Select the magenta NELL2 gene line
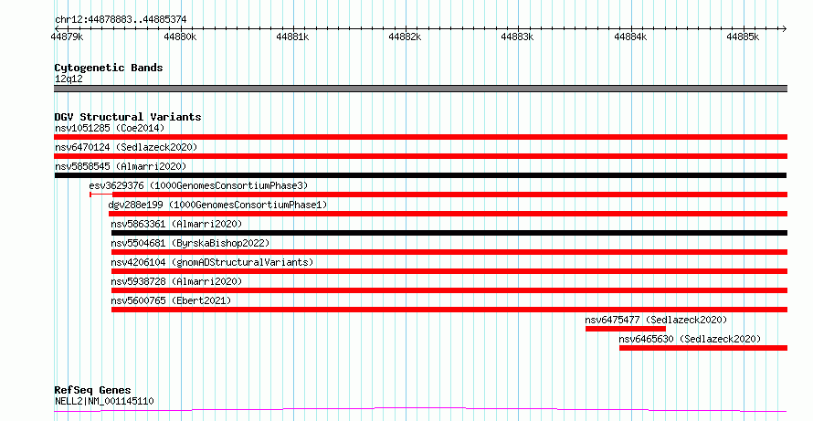The height and width of the screenshot is (421, 813). tap(420, 410)
